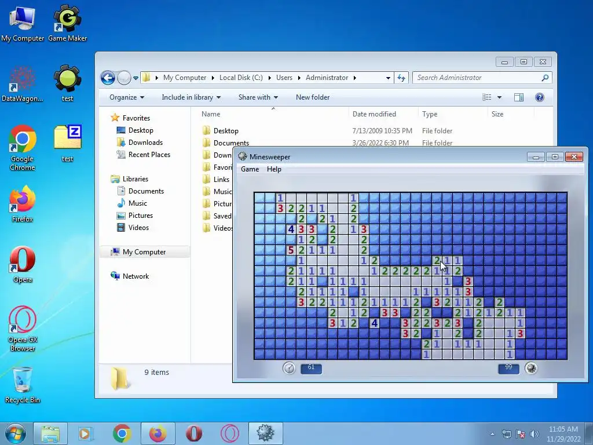Click Windows Explorer on the taskbar
Viewport: 593px width, 445px height.
coord(50,433)
